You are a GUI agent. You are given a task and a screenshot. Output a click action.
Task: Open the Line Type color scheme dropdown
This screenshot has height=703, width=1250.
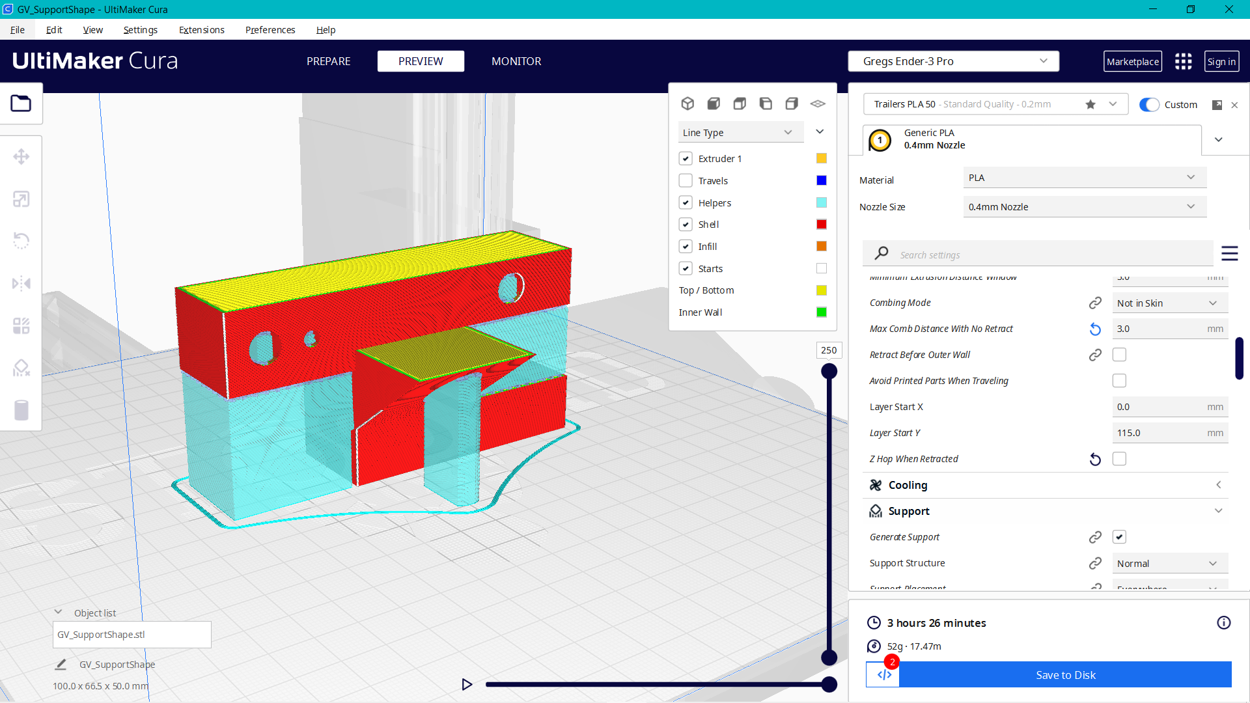pos(741,132)
